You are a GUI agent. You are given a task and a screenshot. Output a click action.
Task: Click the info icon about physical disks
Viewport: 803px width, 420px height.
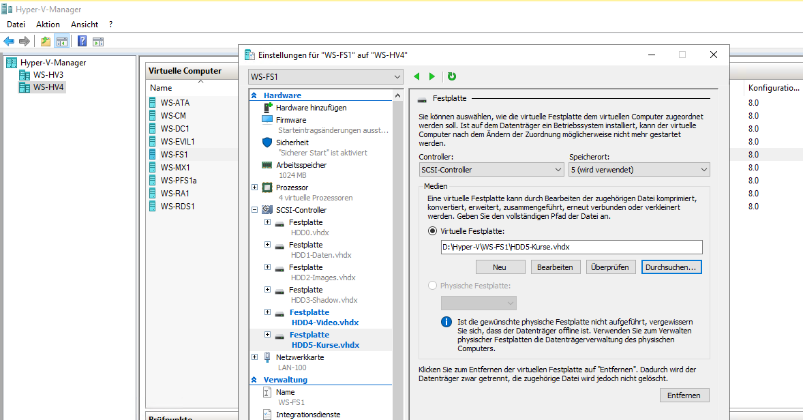click(446, 322)
